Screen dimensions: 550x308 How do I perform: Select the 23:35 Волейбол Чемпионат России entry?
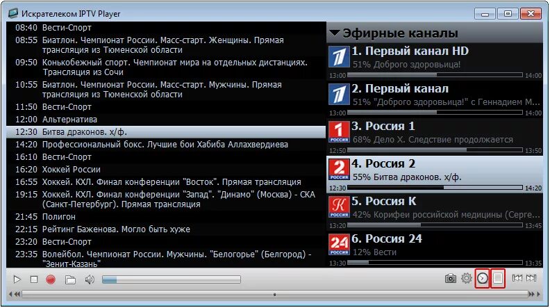coord(166,259)
